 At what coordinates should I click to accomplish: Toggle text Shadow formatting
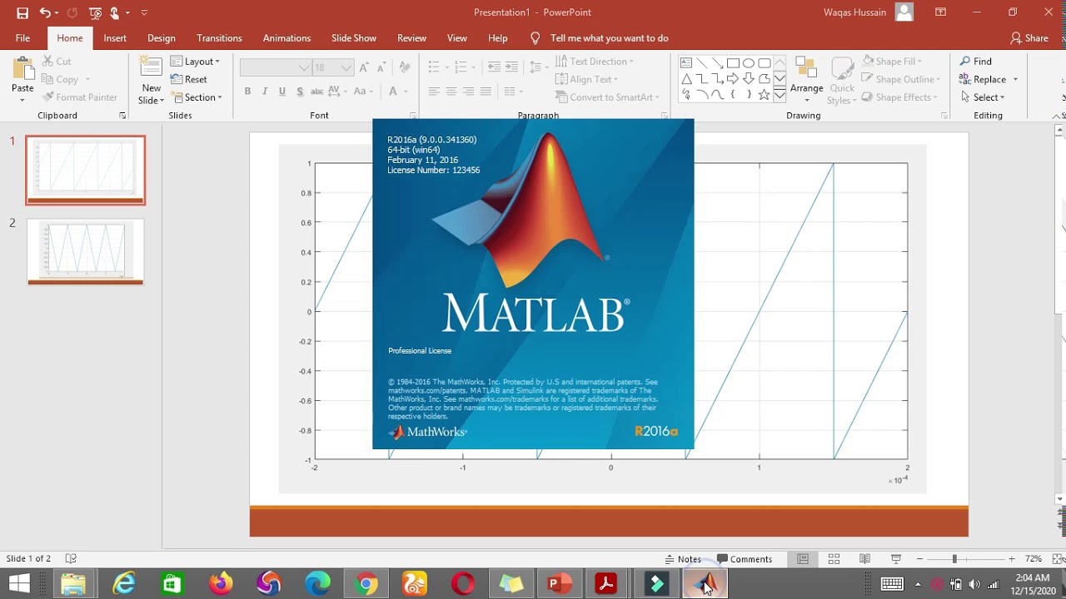click(x=300, y=92)
